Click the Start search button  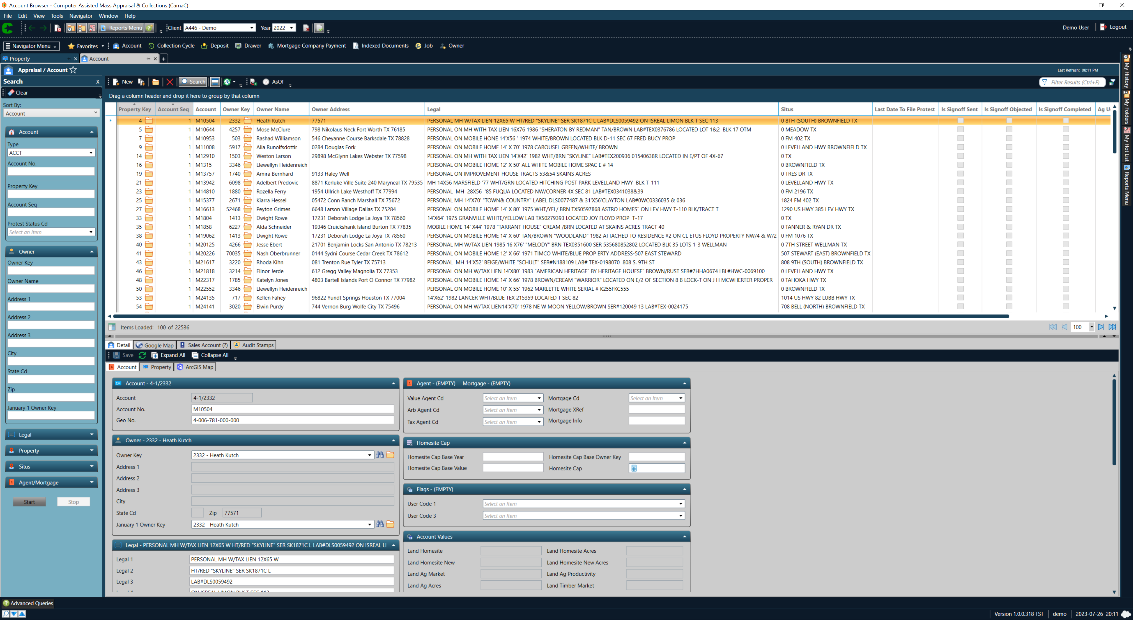(x=29, y=502)
